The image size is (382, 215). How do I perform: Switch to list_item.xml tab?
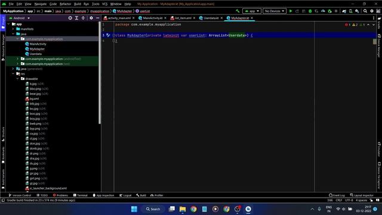[183, 18]
